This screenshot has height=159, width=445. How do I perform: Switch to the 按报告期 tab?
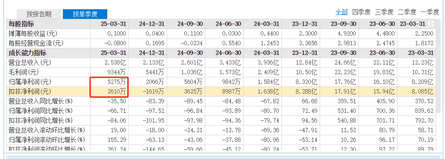[x=39, y=14]
